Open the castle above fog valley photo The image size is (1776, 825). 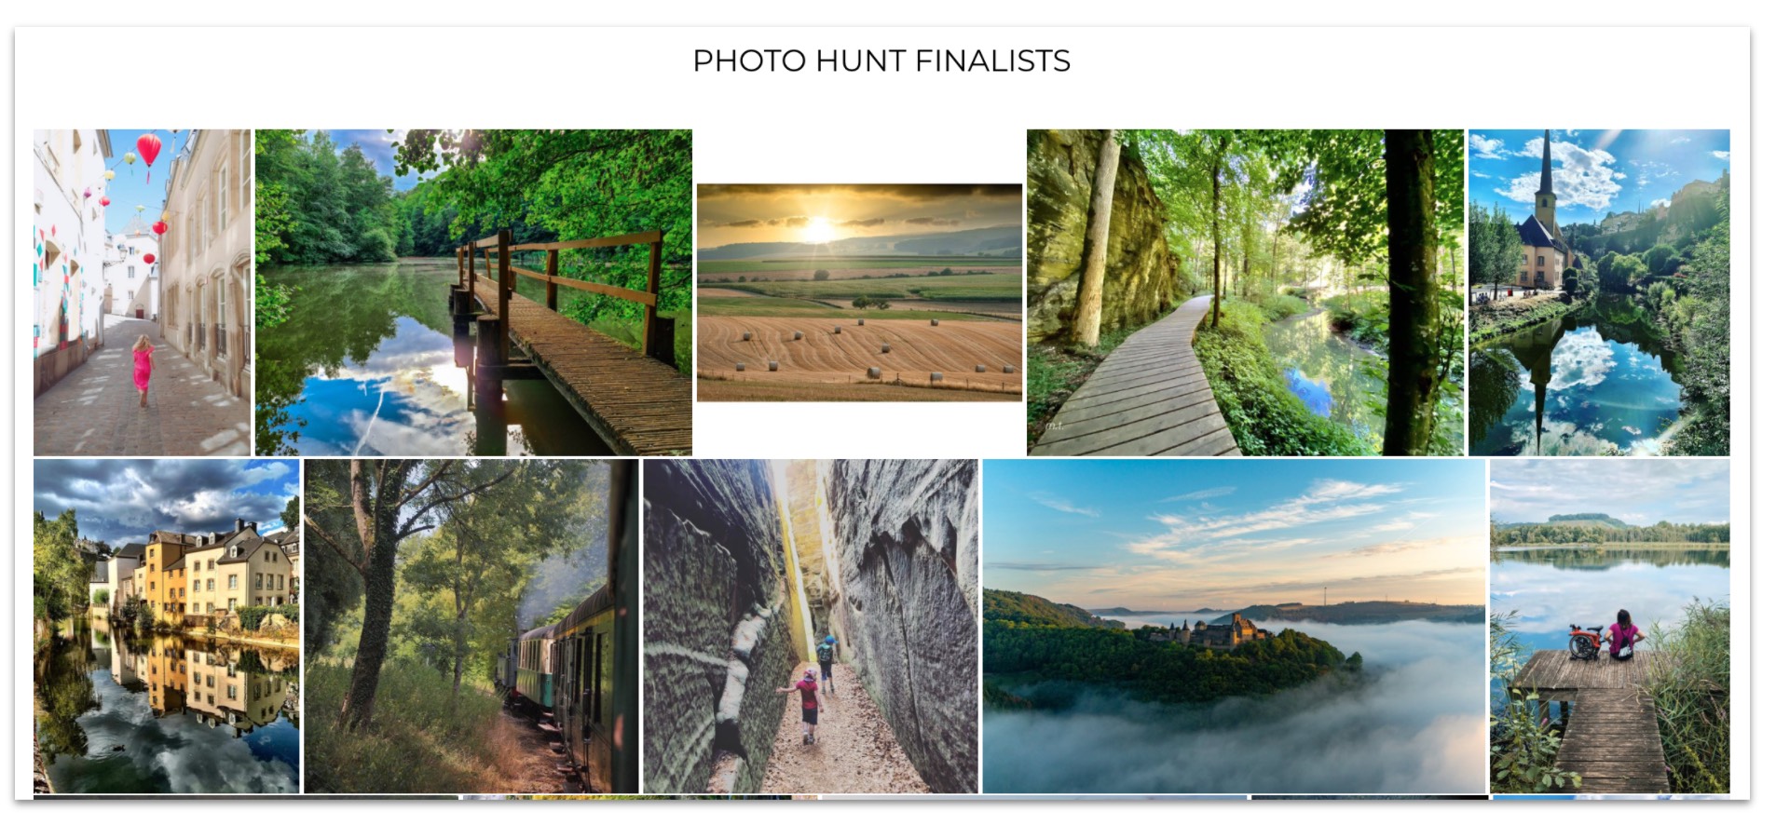1234,626
